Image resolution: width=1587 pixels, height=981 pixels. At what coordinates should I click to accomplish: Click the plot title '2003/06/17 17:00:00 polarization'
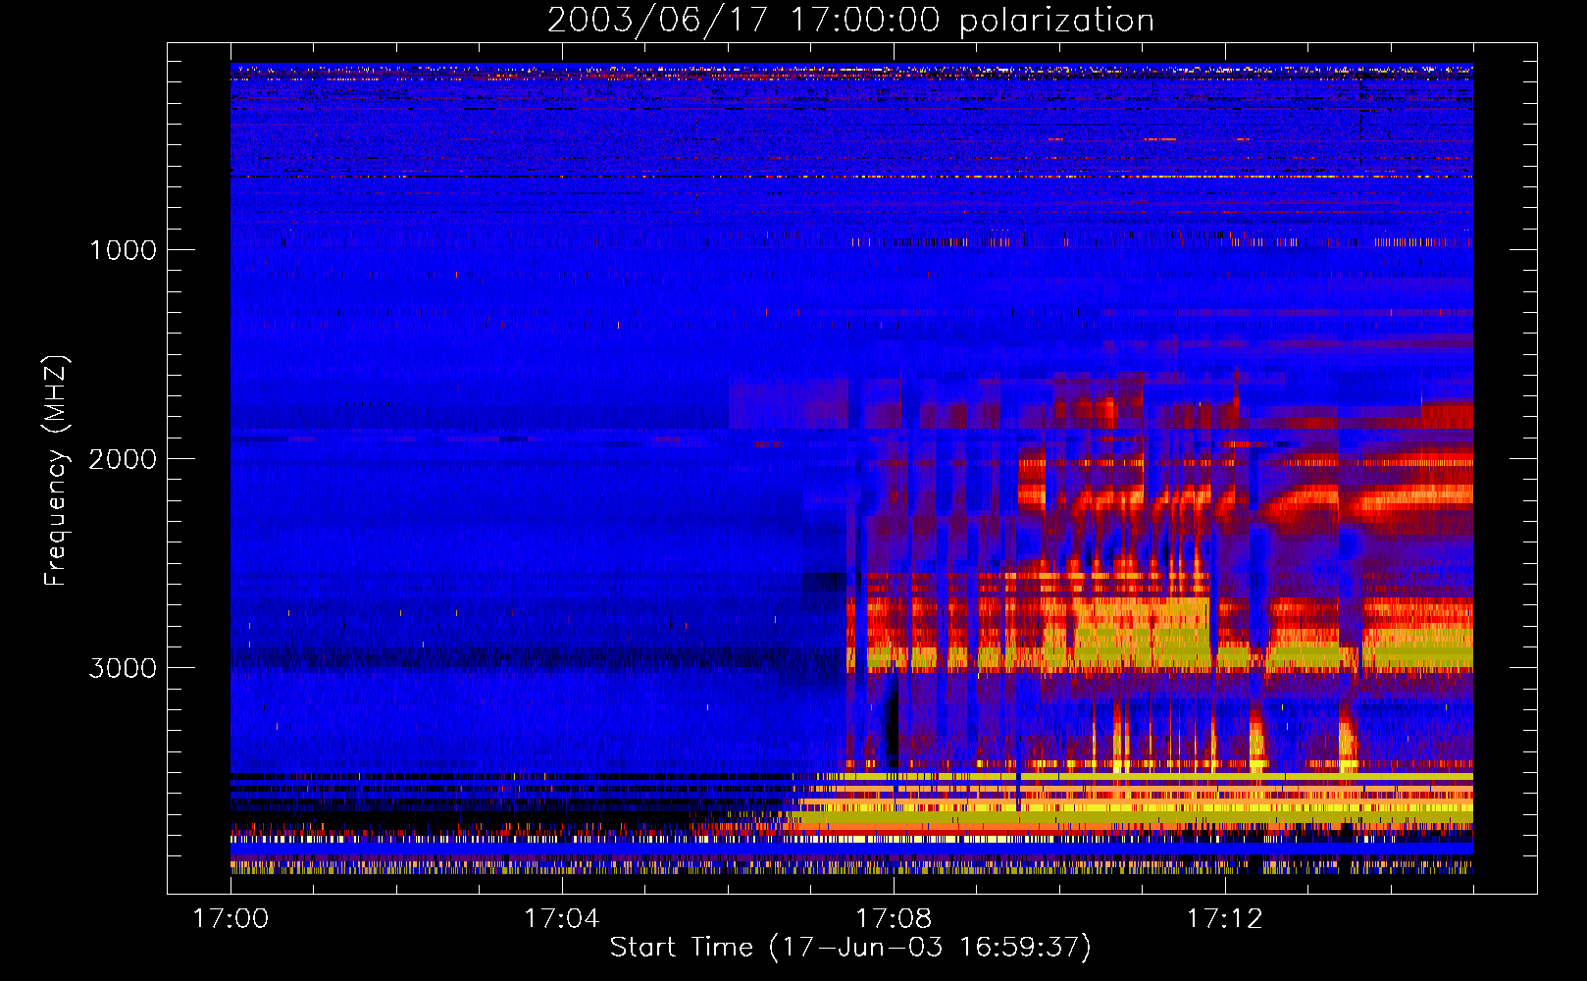(850, 20)
